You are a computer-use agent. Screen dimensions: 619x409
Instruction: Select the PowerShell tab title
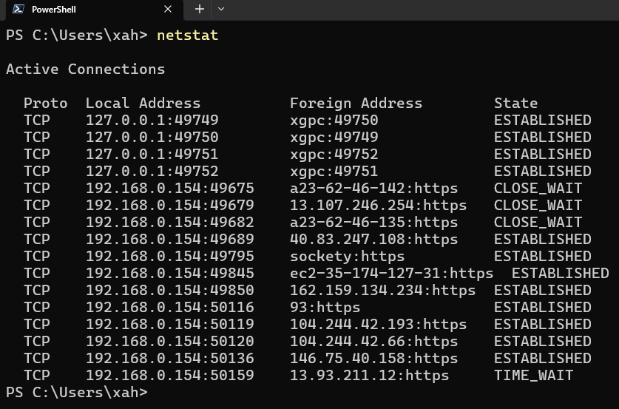coord(53,10)
